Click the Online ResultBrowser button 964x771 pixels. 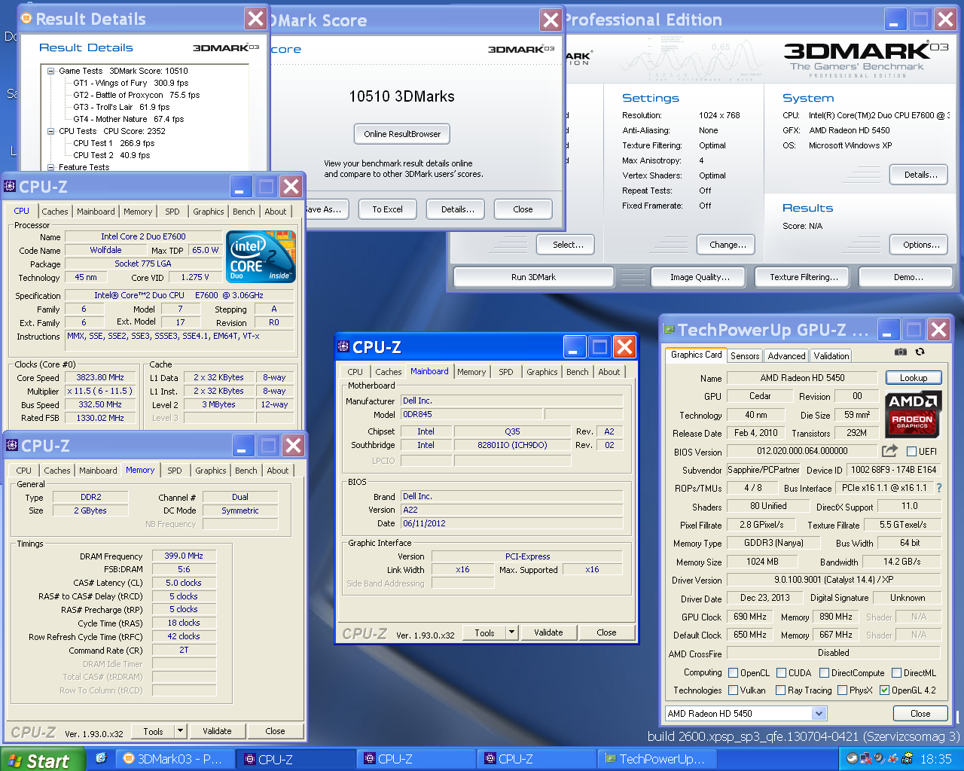point(402,134)
